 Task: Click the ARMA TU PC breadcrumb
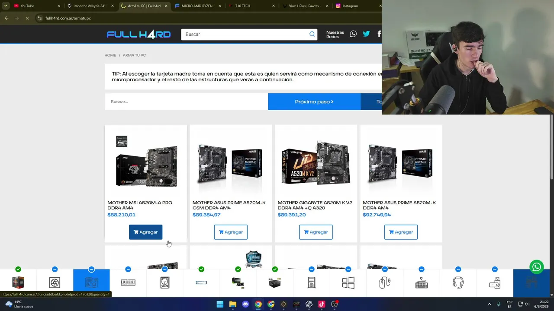134,55
